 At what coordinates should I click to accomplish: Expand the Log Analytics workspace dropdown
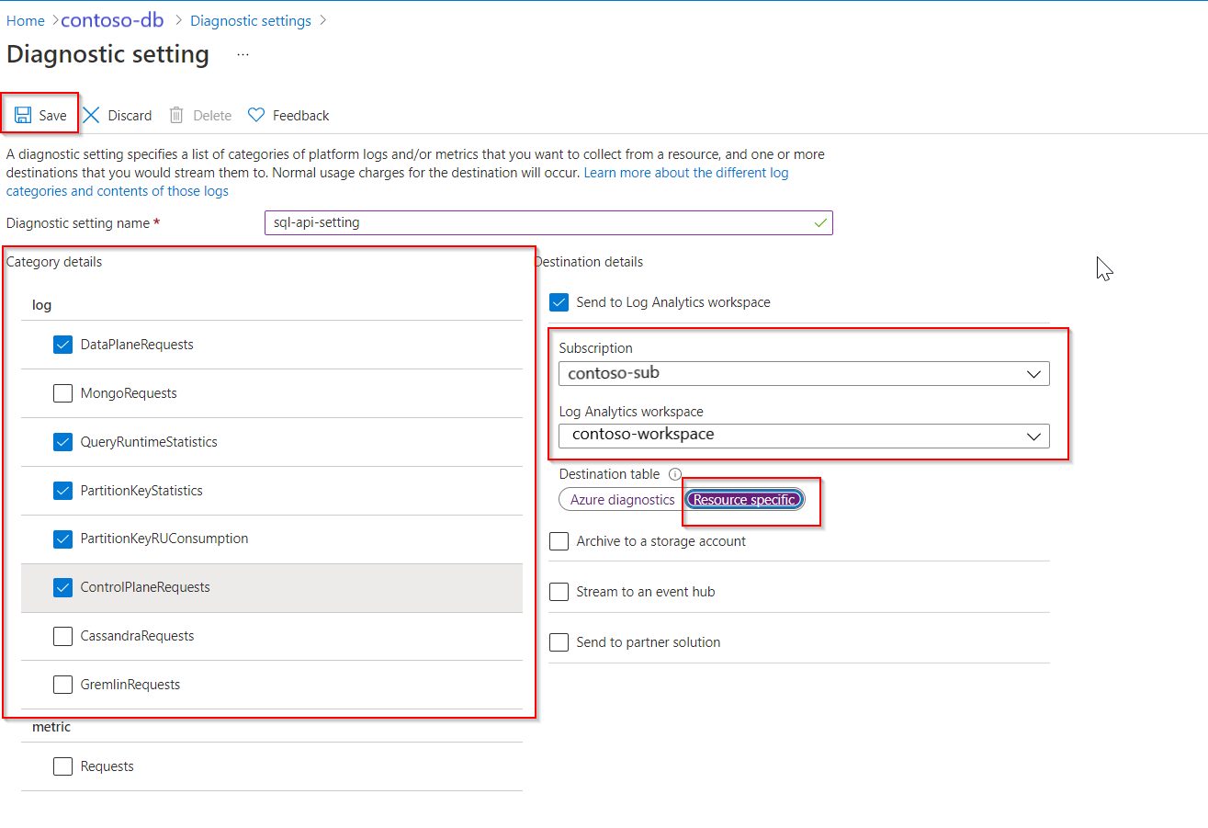pyautogui.click(x=803, y=435)
